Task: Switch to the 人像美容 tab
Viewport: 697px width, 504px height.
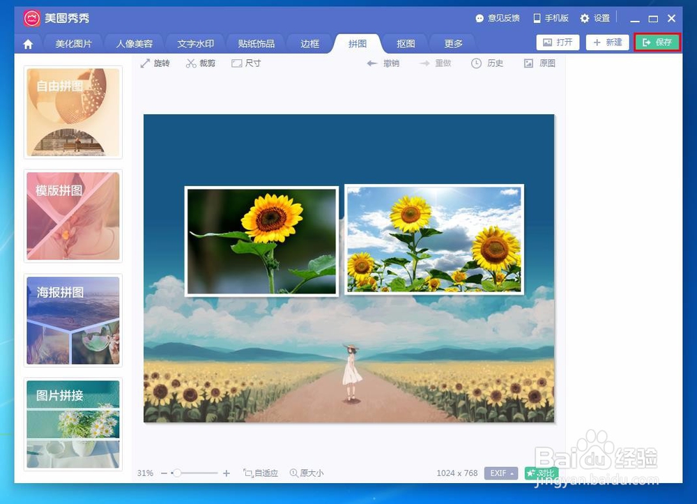Action: click(x=135, y=44)
